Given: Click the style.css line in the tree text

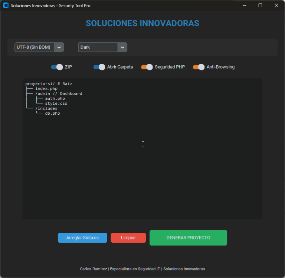Looking at the screenshot, I should pyautogui.click(x=56, y=104).
